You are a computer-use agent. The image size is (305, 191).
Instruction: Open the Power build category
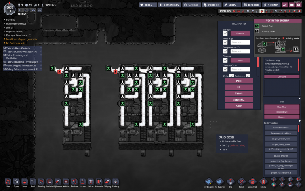25,181
